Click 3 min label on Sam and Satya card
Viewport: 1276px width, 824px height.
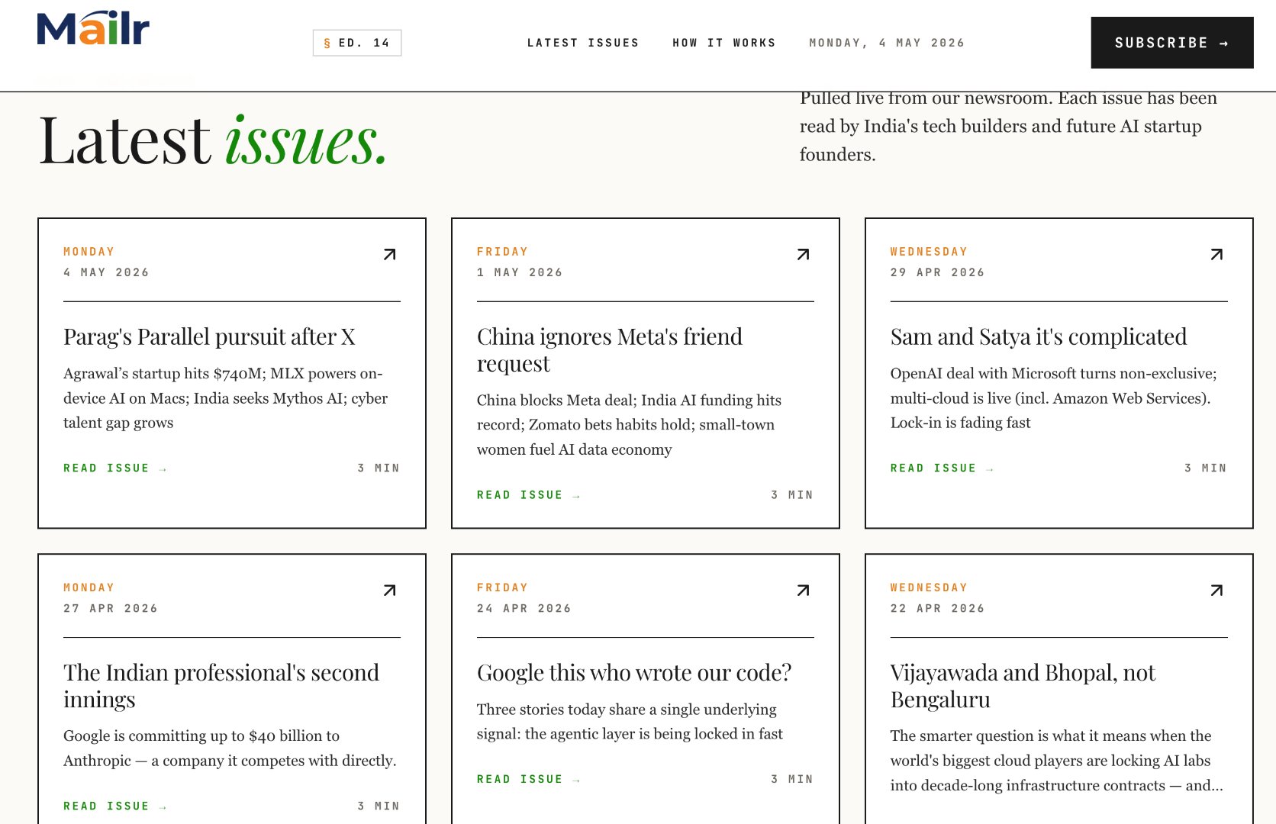[1206, 468]
